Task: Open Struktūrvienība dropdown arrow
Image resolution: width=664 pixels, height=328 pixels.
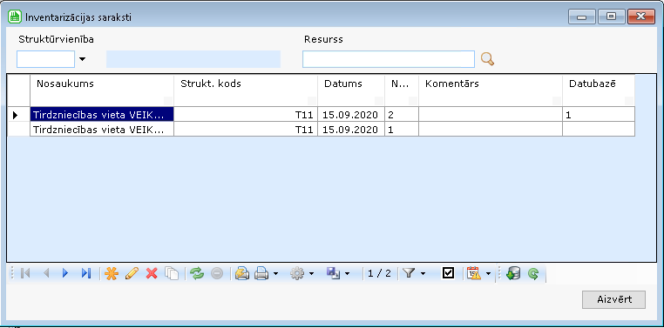Action: tap(82, 59)
